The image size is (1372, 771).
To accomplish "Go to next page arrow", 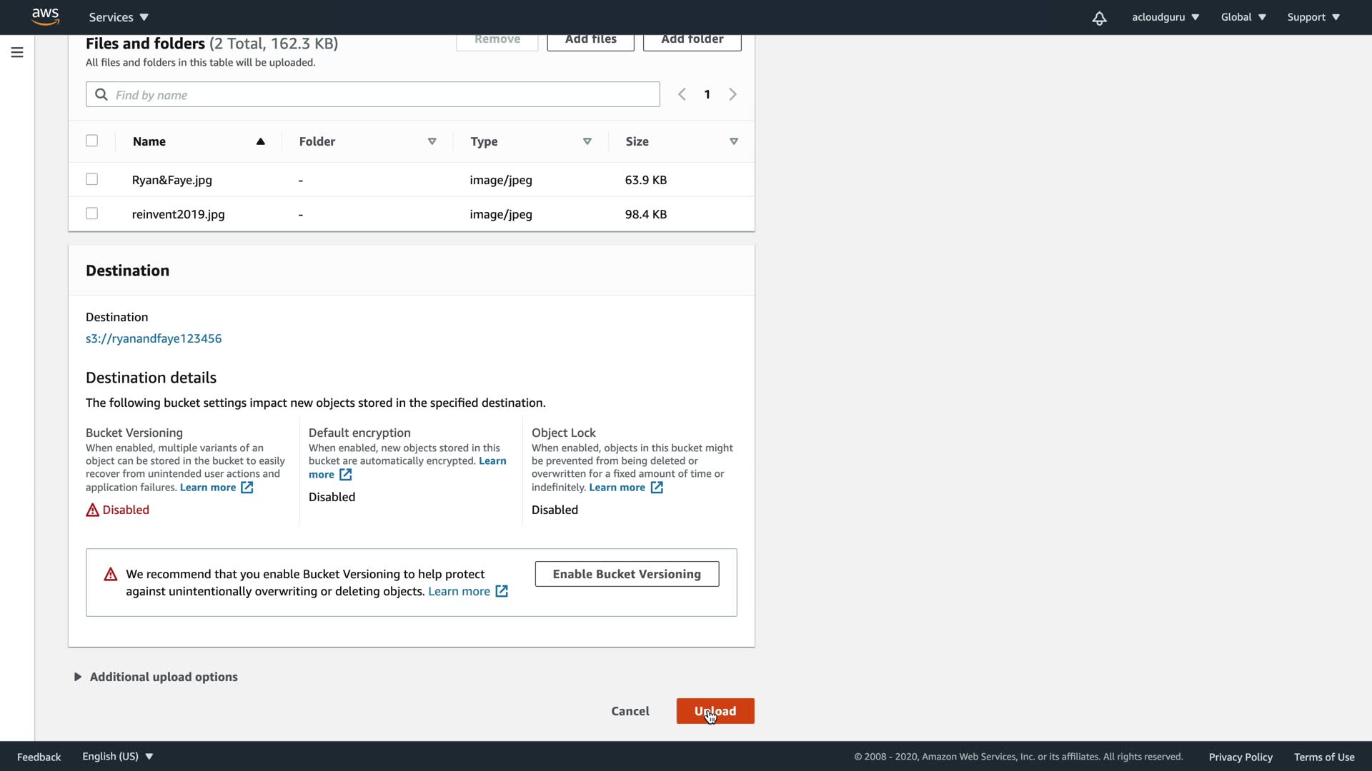I will [x=732, y=94].
